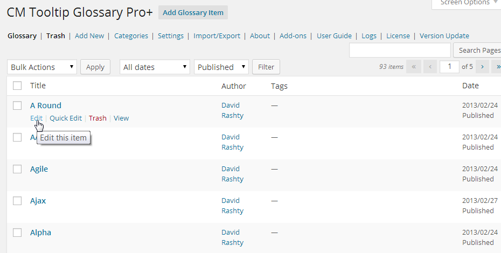Click the previous page arrow button
The width and height of the screenshot is (501, 253).
coord(430,67)
